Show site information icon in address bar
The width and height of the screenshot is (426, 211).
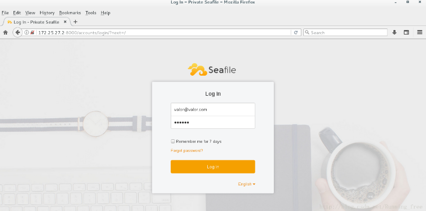point(27,33)
